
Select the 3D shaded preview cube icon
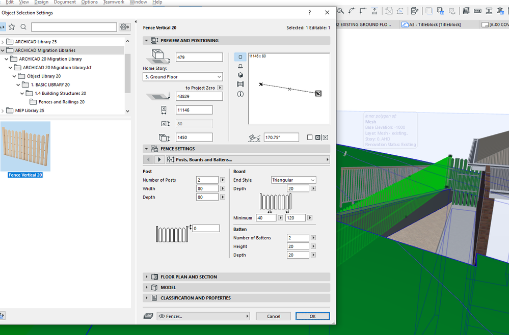coord(240,75)
